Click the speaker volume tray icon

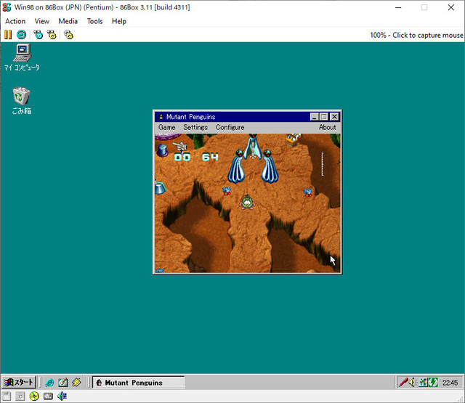412,383
